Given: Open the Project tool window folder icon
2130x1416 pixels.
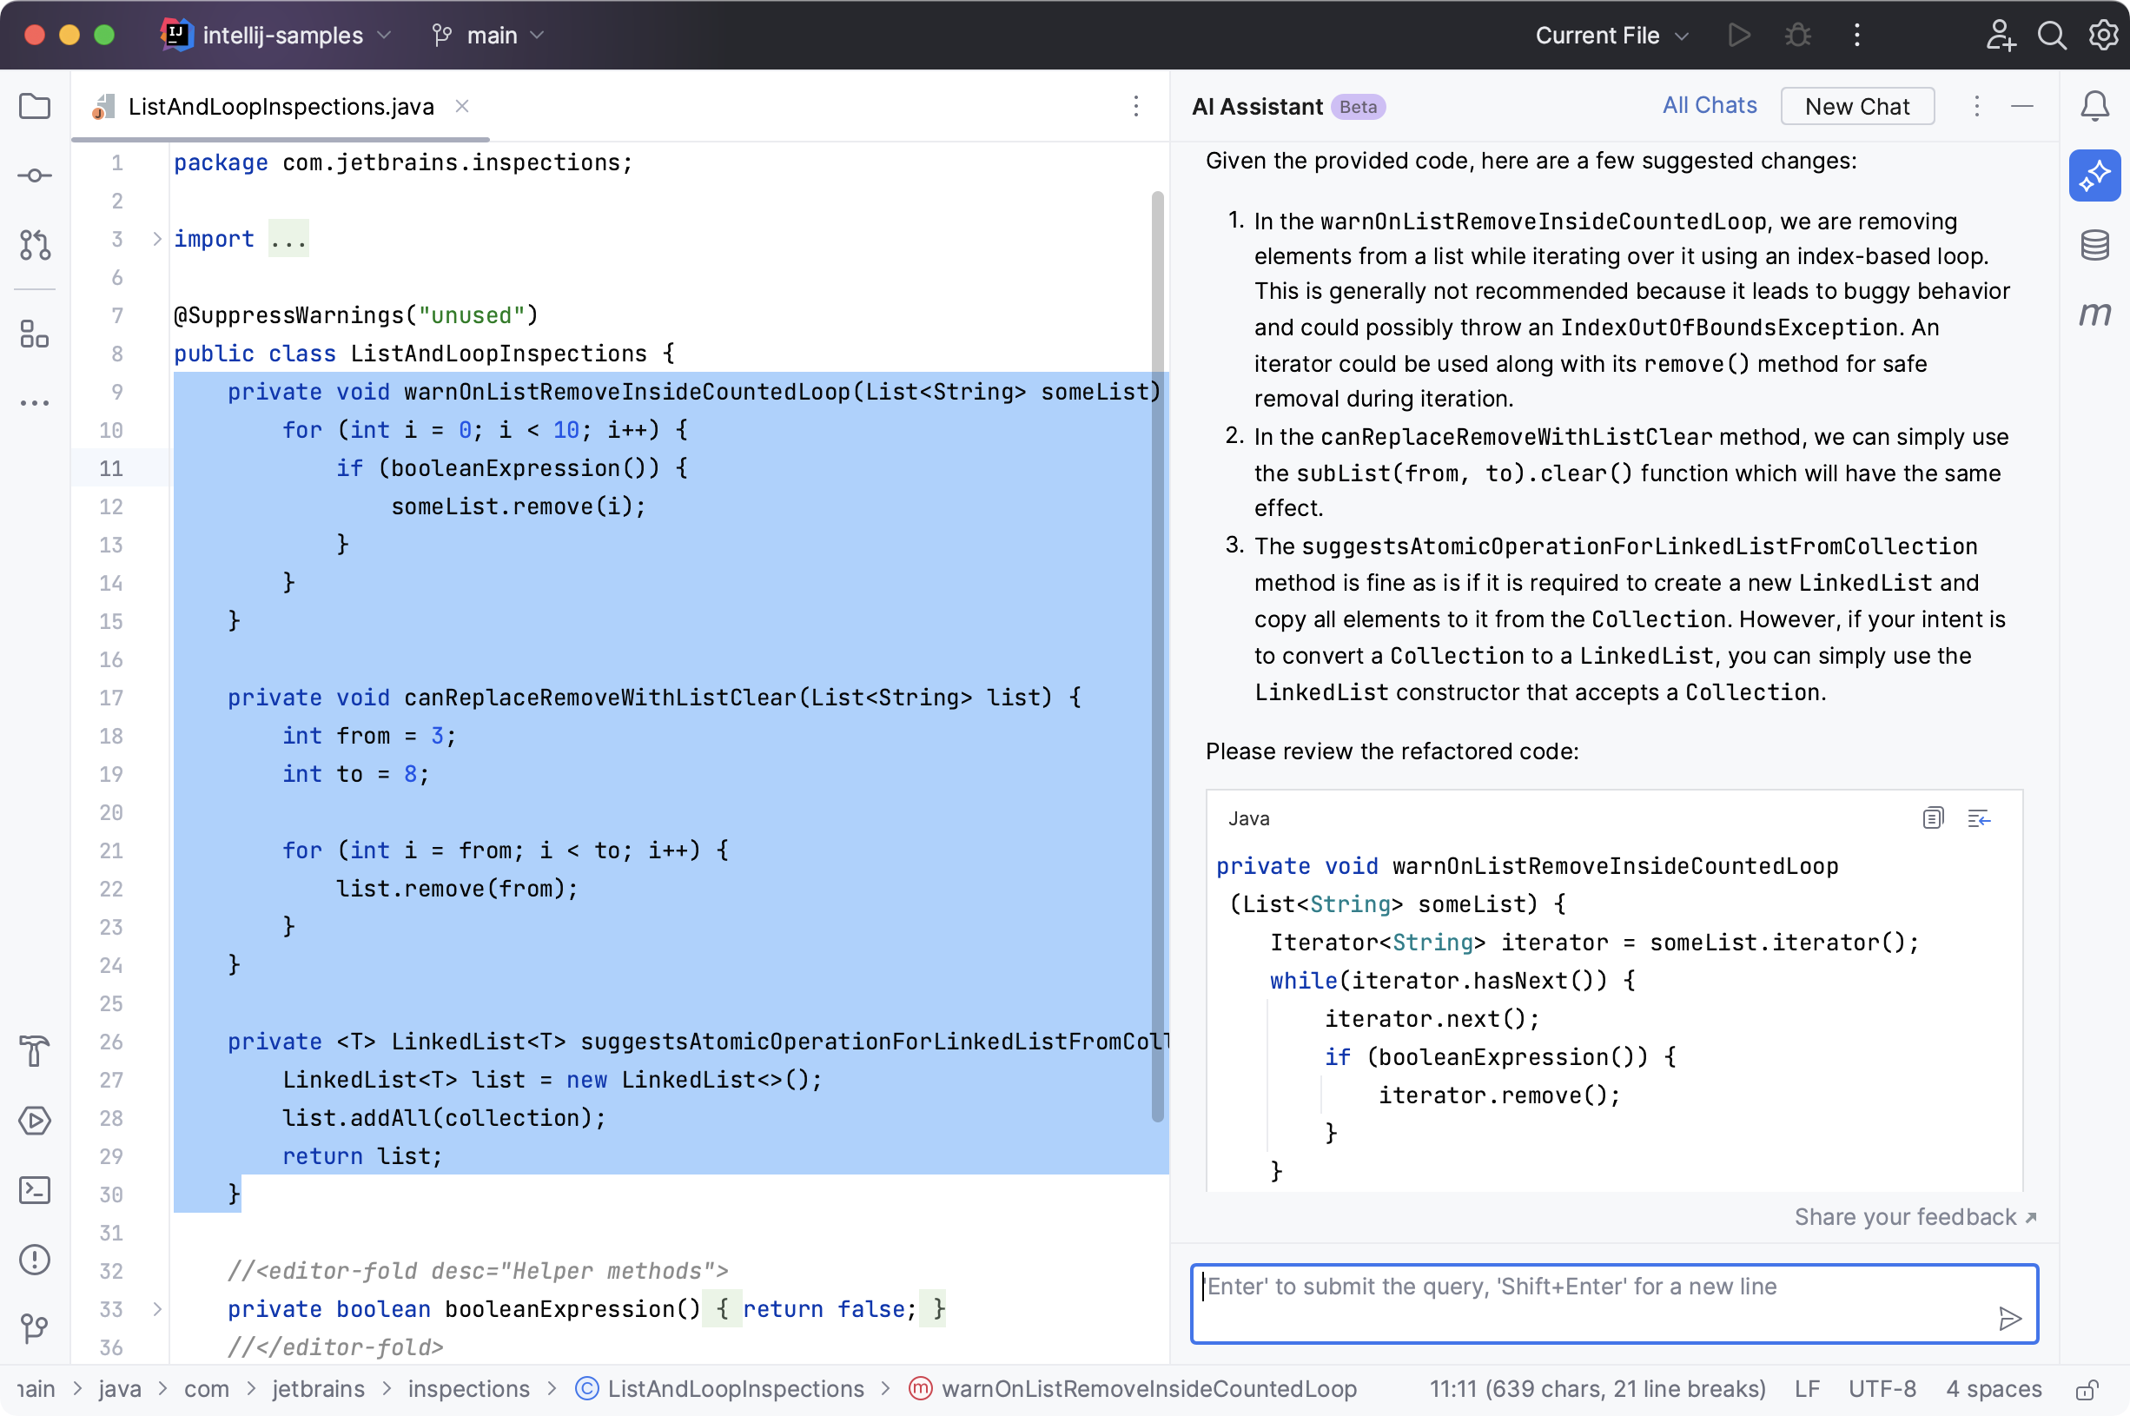Looking at the screenshot, I should (34, 107).
